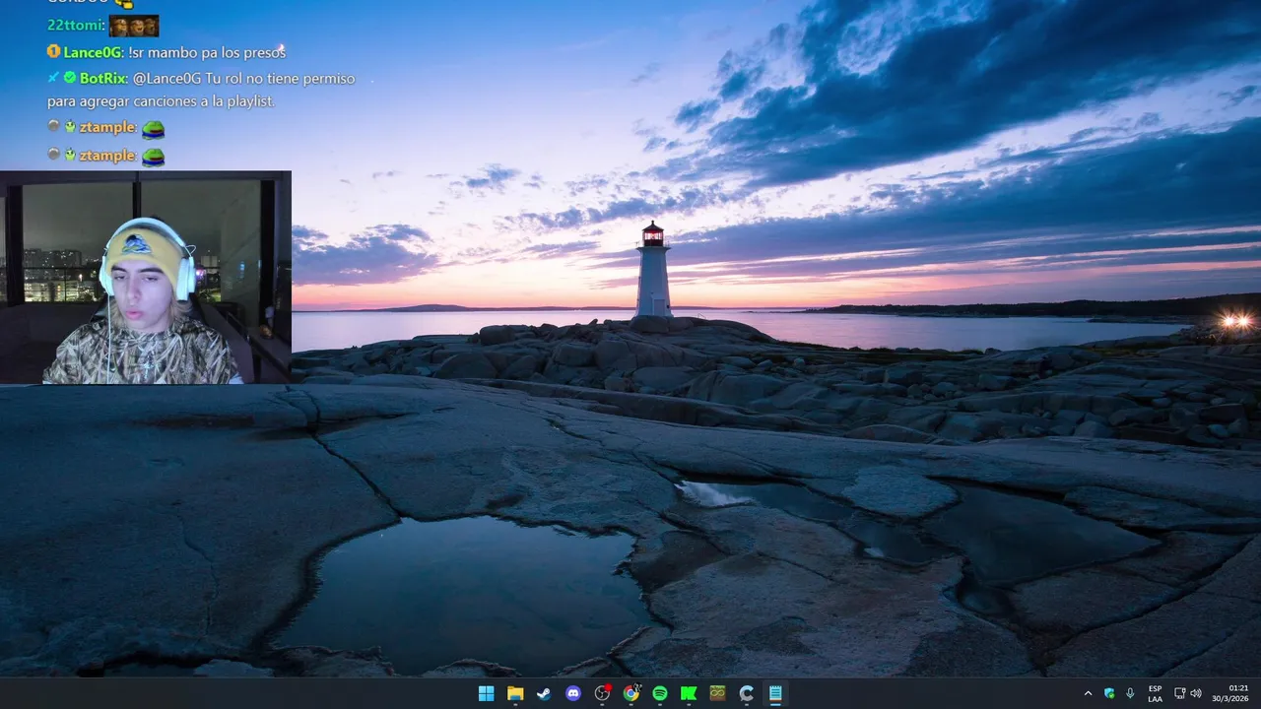Open the volume speaker tray icon
The height and width of the screenshot is (709, 1261).
1196,693
